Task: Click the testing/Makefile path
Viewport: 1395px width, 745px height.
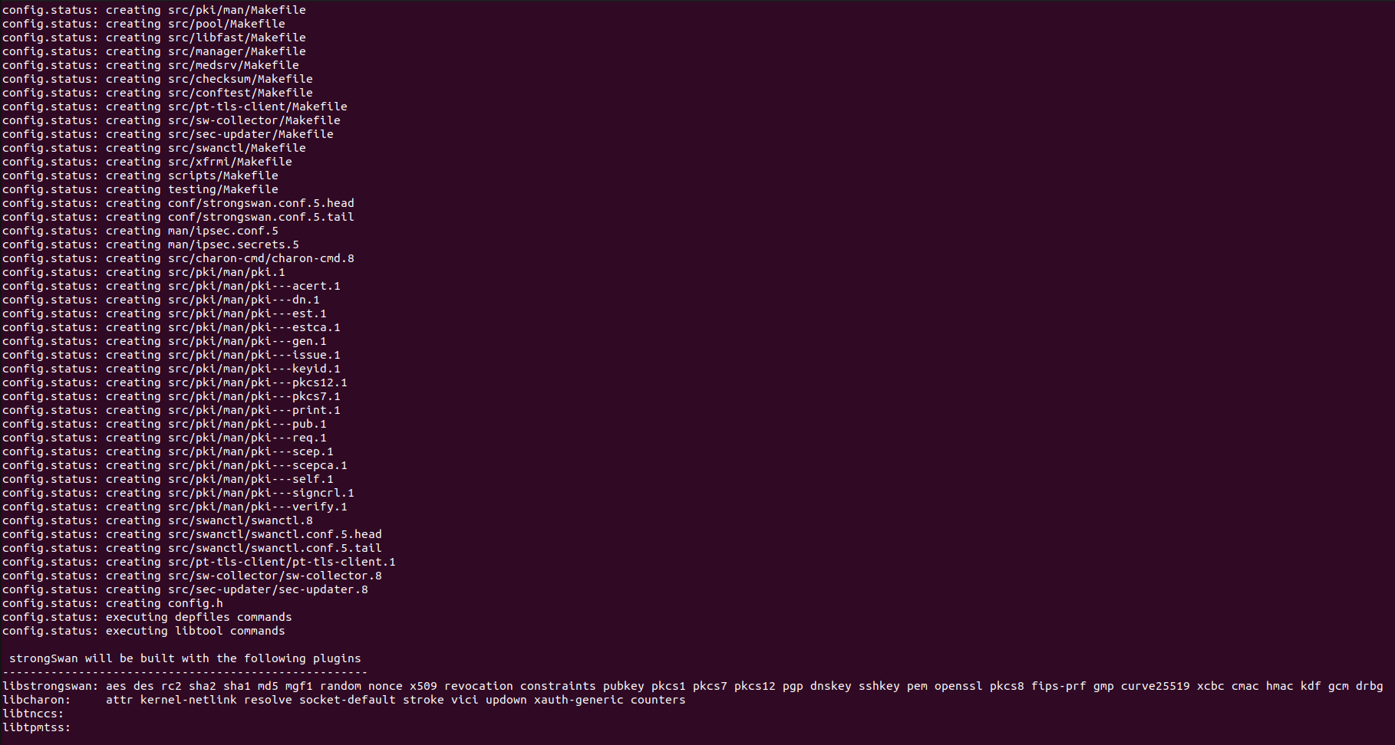Action: [x=223, y=189]
